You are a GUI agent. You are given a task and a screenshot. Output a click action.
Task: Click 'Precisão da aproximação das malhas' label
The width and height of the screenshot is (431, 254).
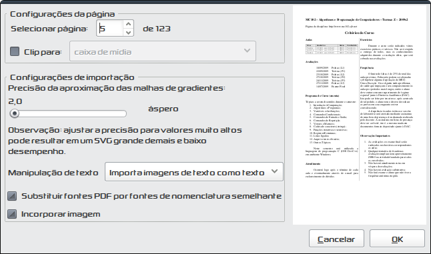pos(117,88)
